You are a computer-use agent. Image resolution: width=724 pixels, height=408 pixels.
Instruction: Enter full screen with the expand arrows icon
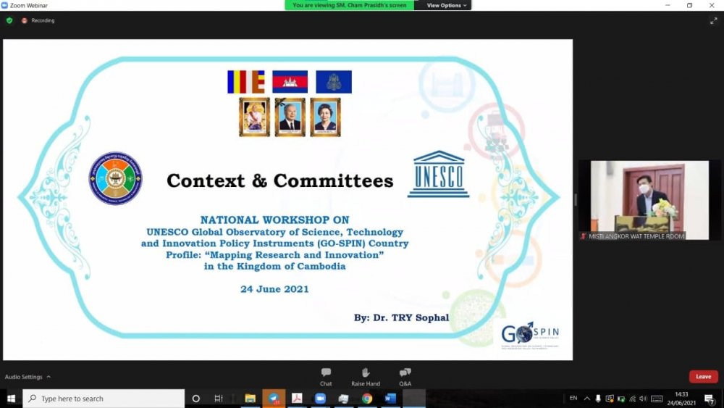point(713,21)
